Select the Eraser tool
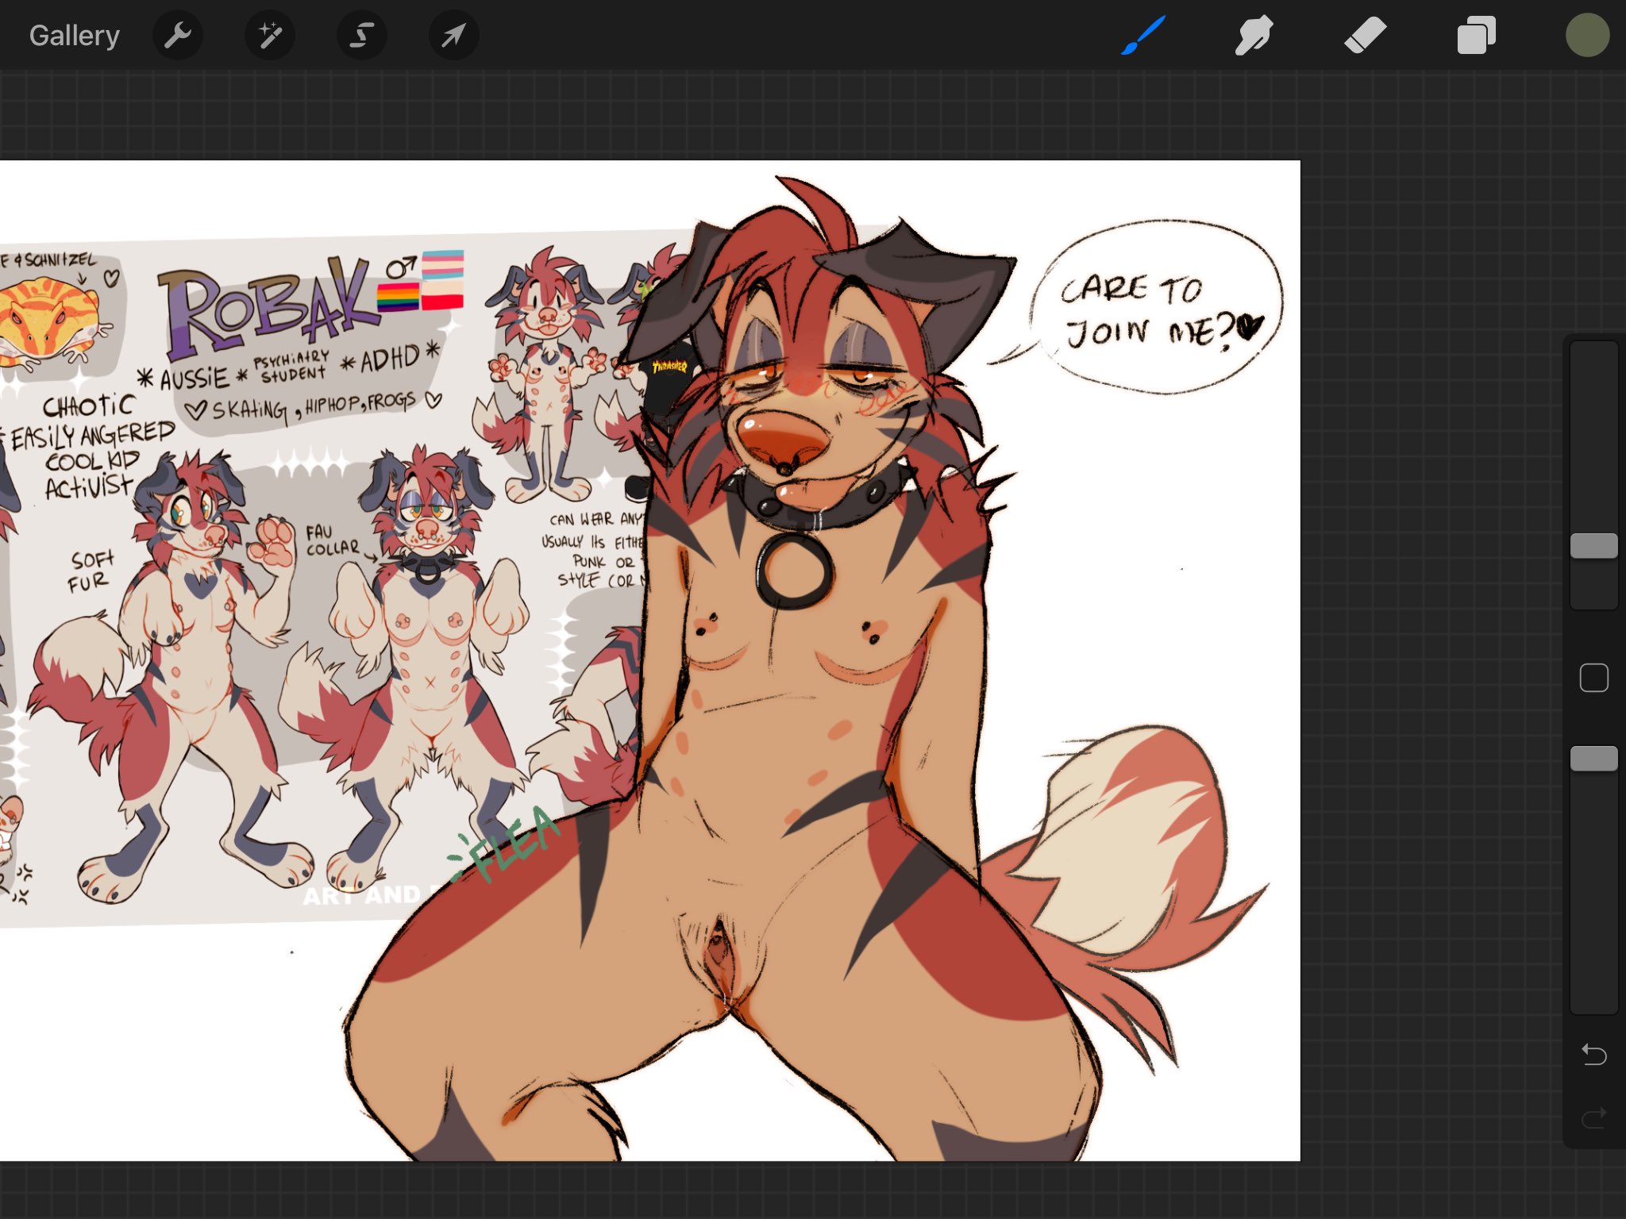Image resolution: width=1626 pixels, height=1219 pixels. [x=1365, y=36]
